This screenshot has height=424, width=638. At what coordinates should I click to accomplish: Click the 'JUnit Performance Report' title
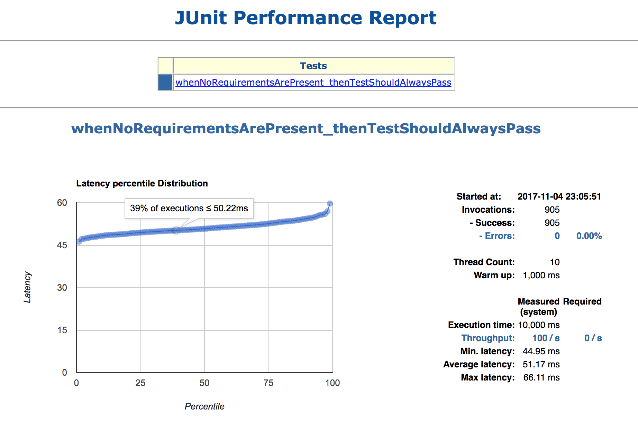(306, 18)
